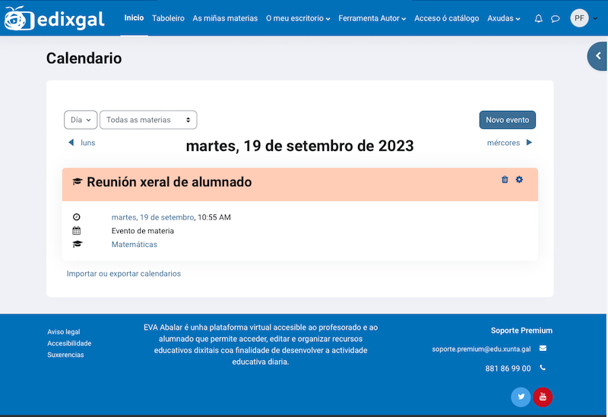Click the graduation cap beside Matemáticas
This screenshot has width=608, height=417.
(78, 244)
